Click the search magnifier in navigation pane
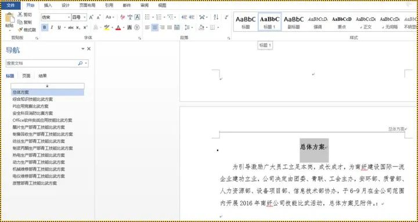This screenshot has width=418, height=222. coord(80,63)
